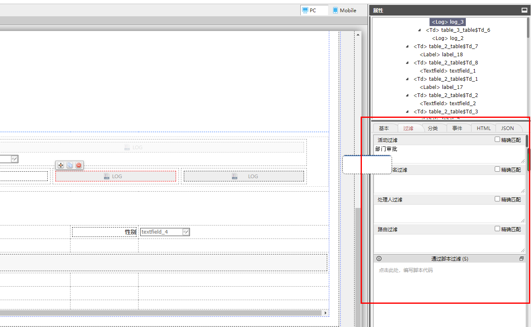Click the info icon beside 通过脚本过滤 (S)
The height and width of the screenshot is (327, 531).
point(379,259)
